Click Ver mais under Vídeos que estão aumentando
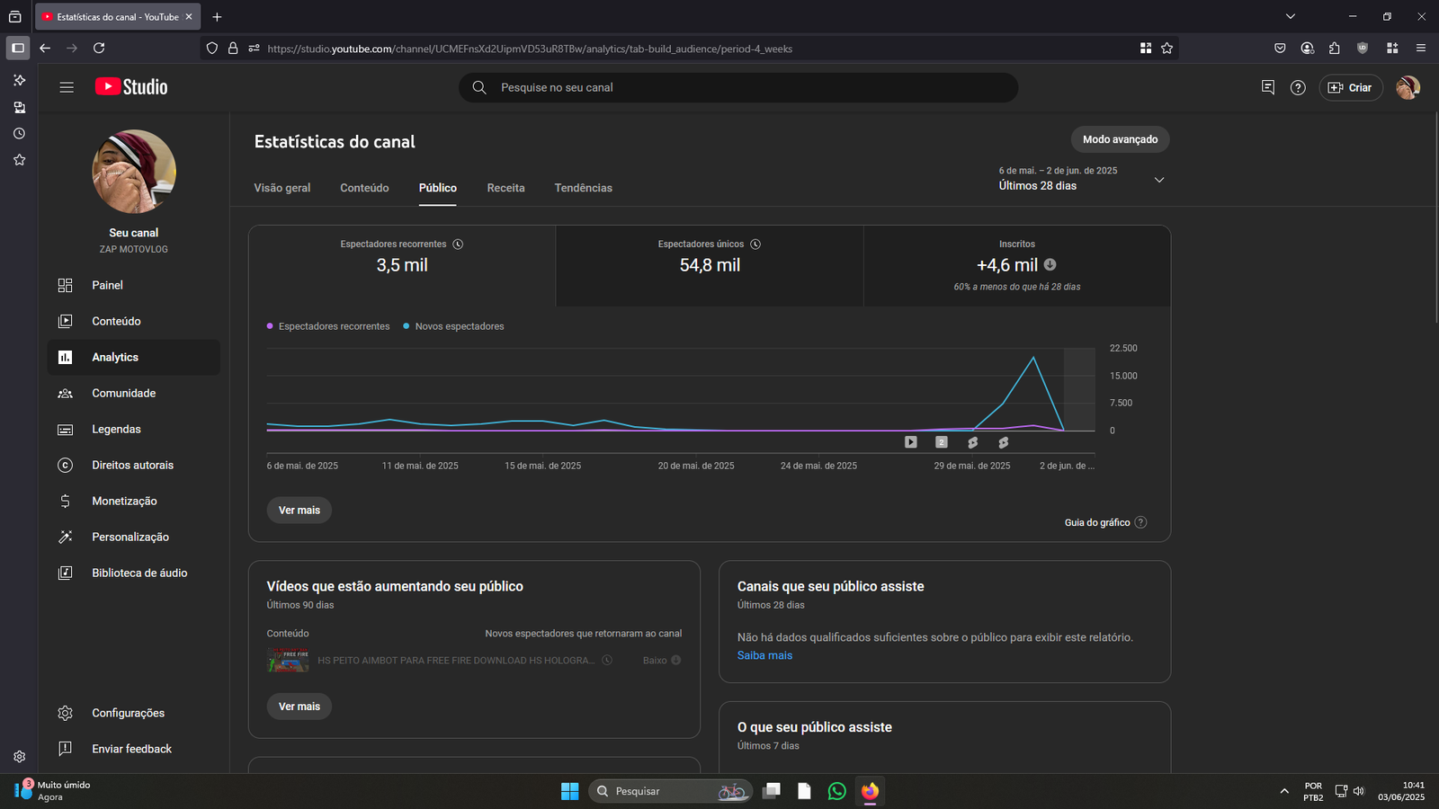This screenshot has height=809, width=1439. pos(299,707)
